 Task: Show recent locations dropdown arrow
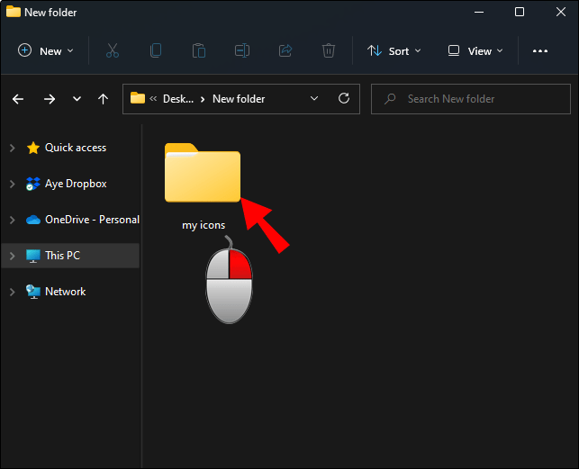[77, 99]
